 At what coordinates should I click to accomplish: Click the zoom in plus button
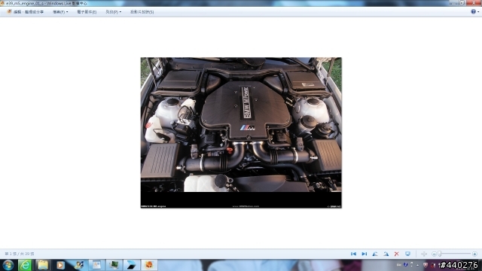[x=474, y=254]
